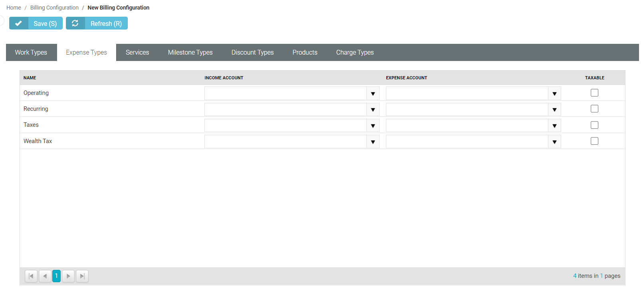
Task: Toggle Taxable checkbox for Wealth Tax
Action: [x=594, y=141]
